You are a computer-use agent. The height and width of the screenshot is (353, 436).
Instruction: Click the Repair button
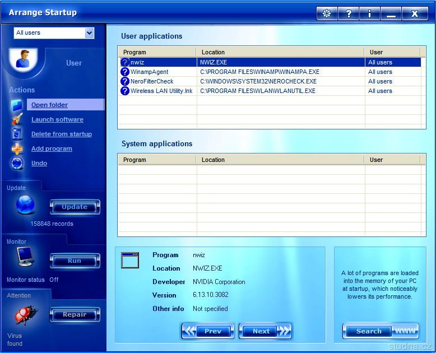pyautogui.click(x=75, y=314)
